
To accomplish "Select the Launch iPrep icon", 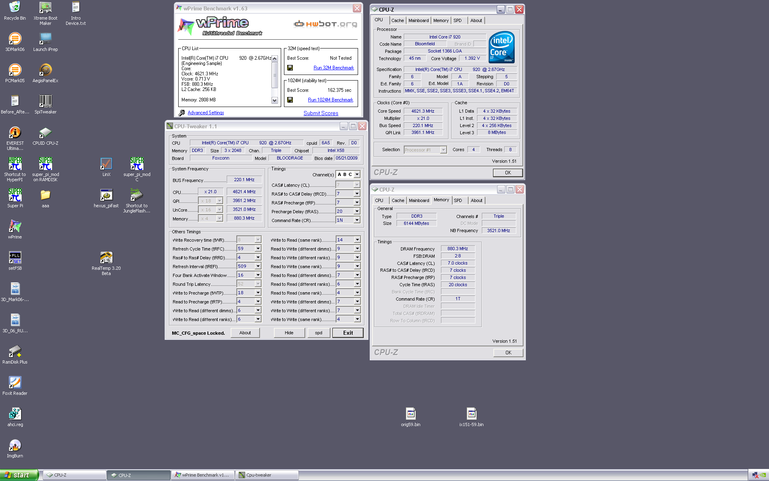I will tap(45, 42).
